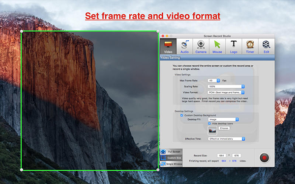This screenshot has width=295, height=184.
Task: Uncheck Hide desktop icons option
Action: [209, 124]
